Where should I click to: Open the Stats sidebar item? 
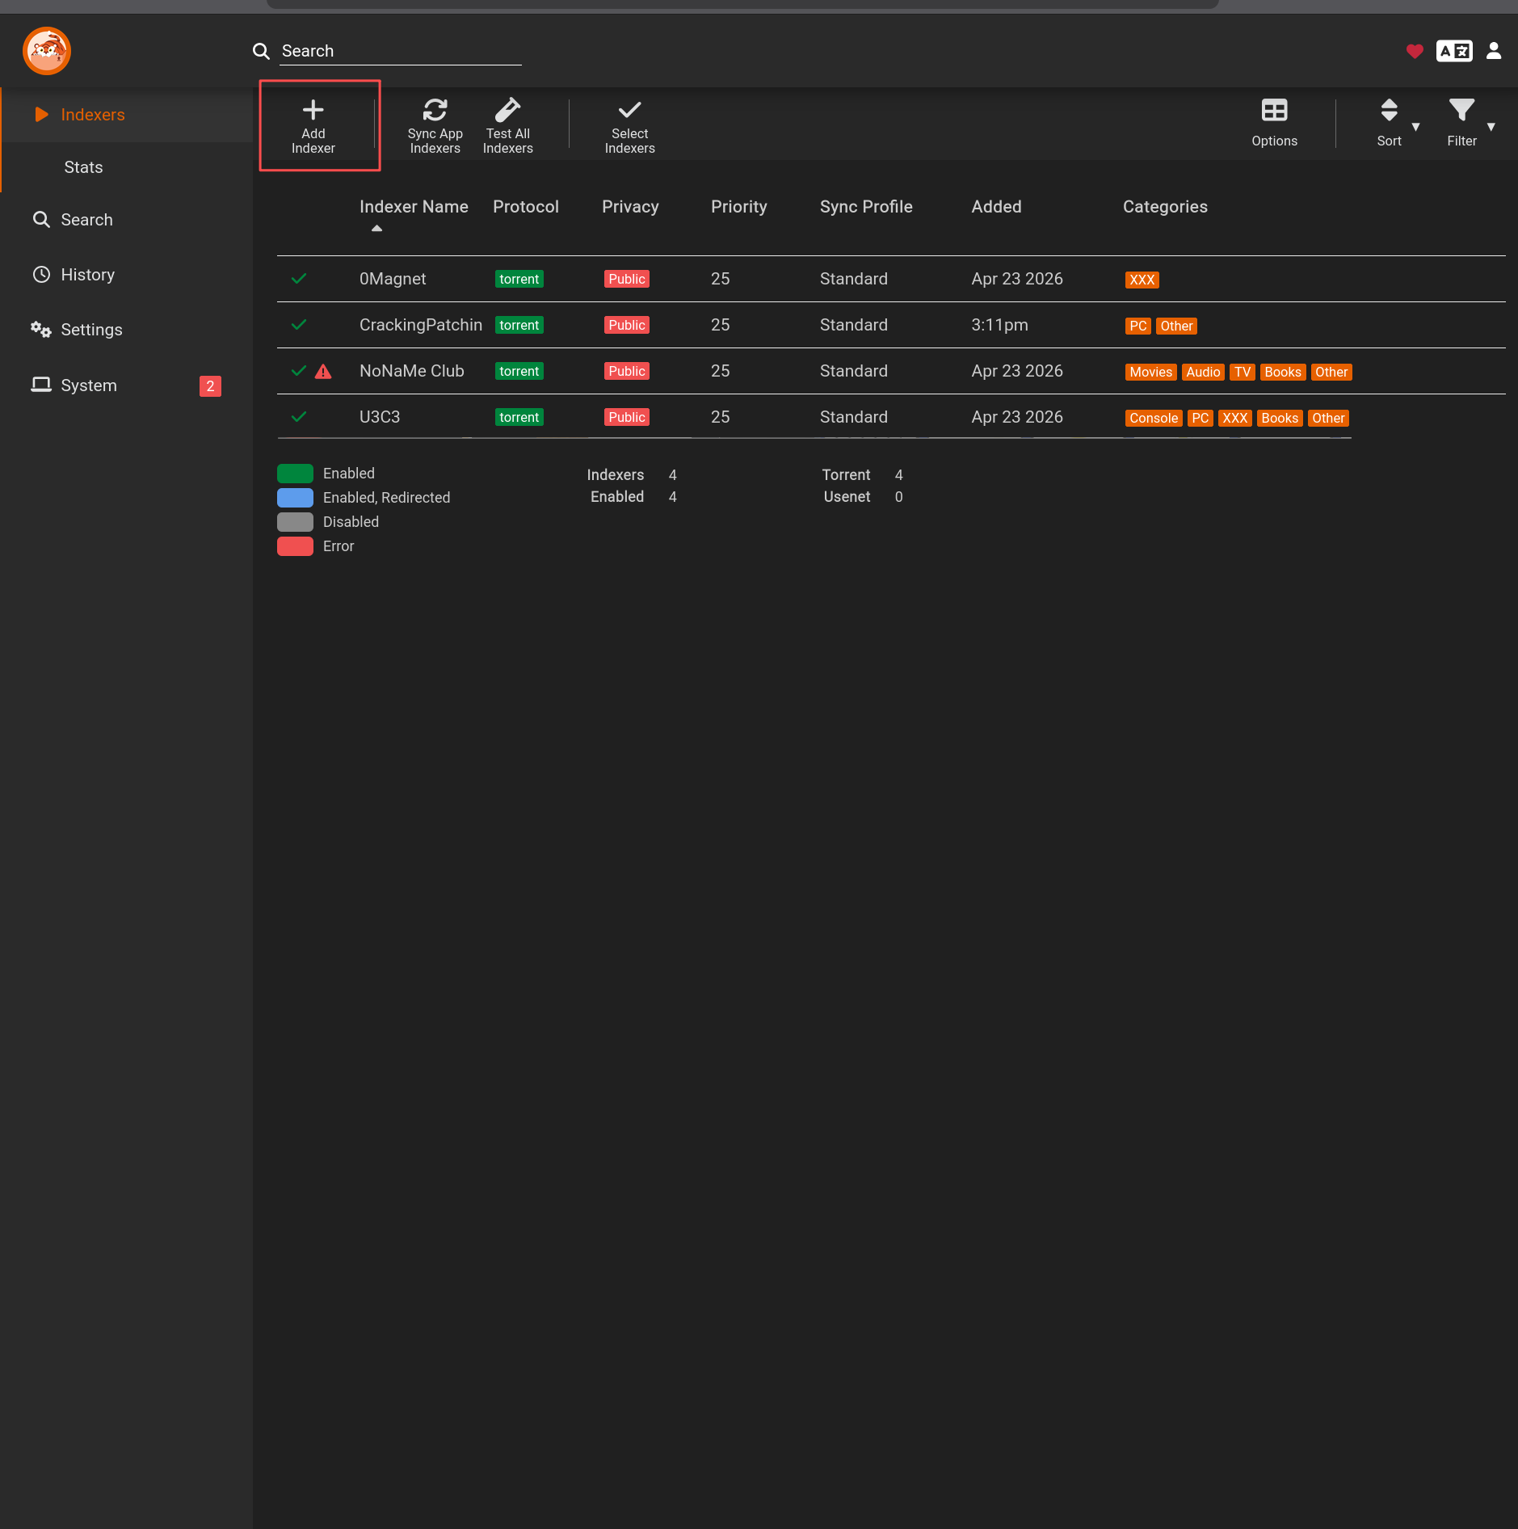[83, 167]
